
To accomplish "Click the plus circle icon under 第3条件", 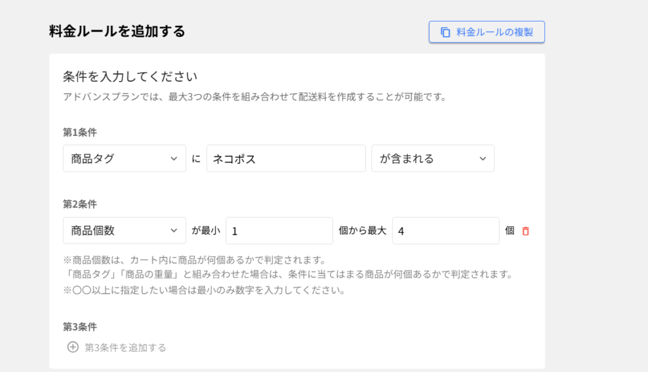I will click(x=73, y=347).
